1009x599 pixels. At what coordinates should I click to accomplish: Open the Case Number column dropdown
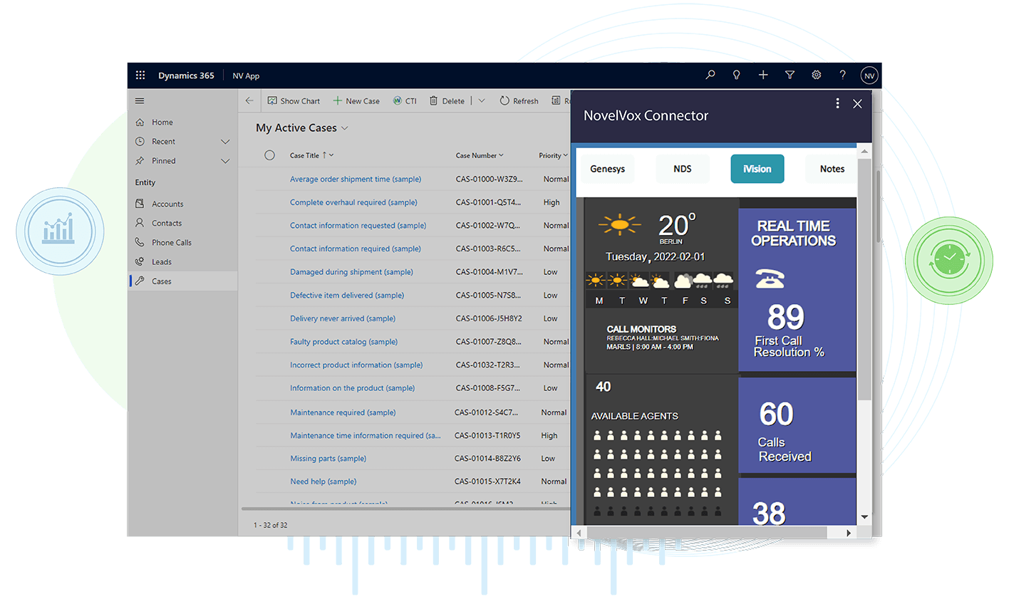pyautogui.click(x=501, y=155)
